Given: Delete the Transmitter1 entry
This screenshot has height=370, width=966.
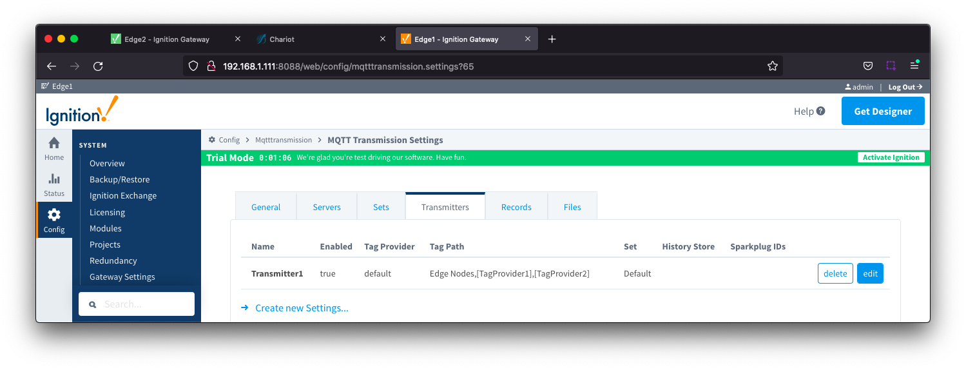Looking at the screenshot, I should tap(835, 273).
